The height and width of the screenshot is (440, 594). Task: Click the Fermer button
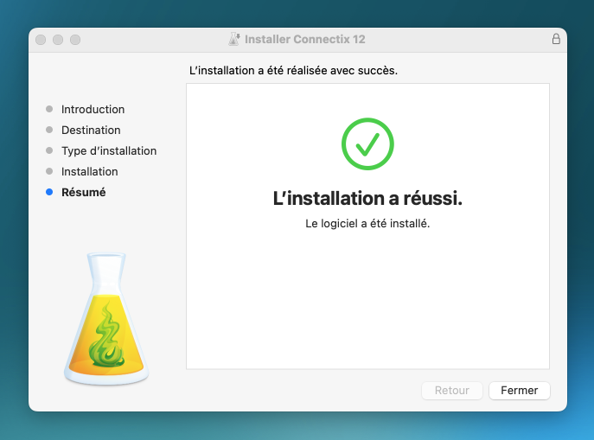[x=519, y=391]
